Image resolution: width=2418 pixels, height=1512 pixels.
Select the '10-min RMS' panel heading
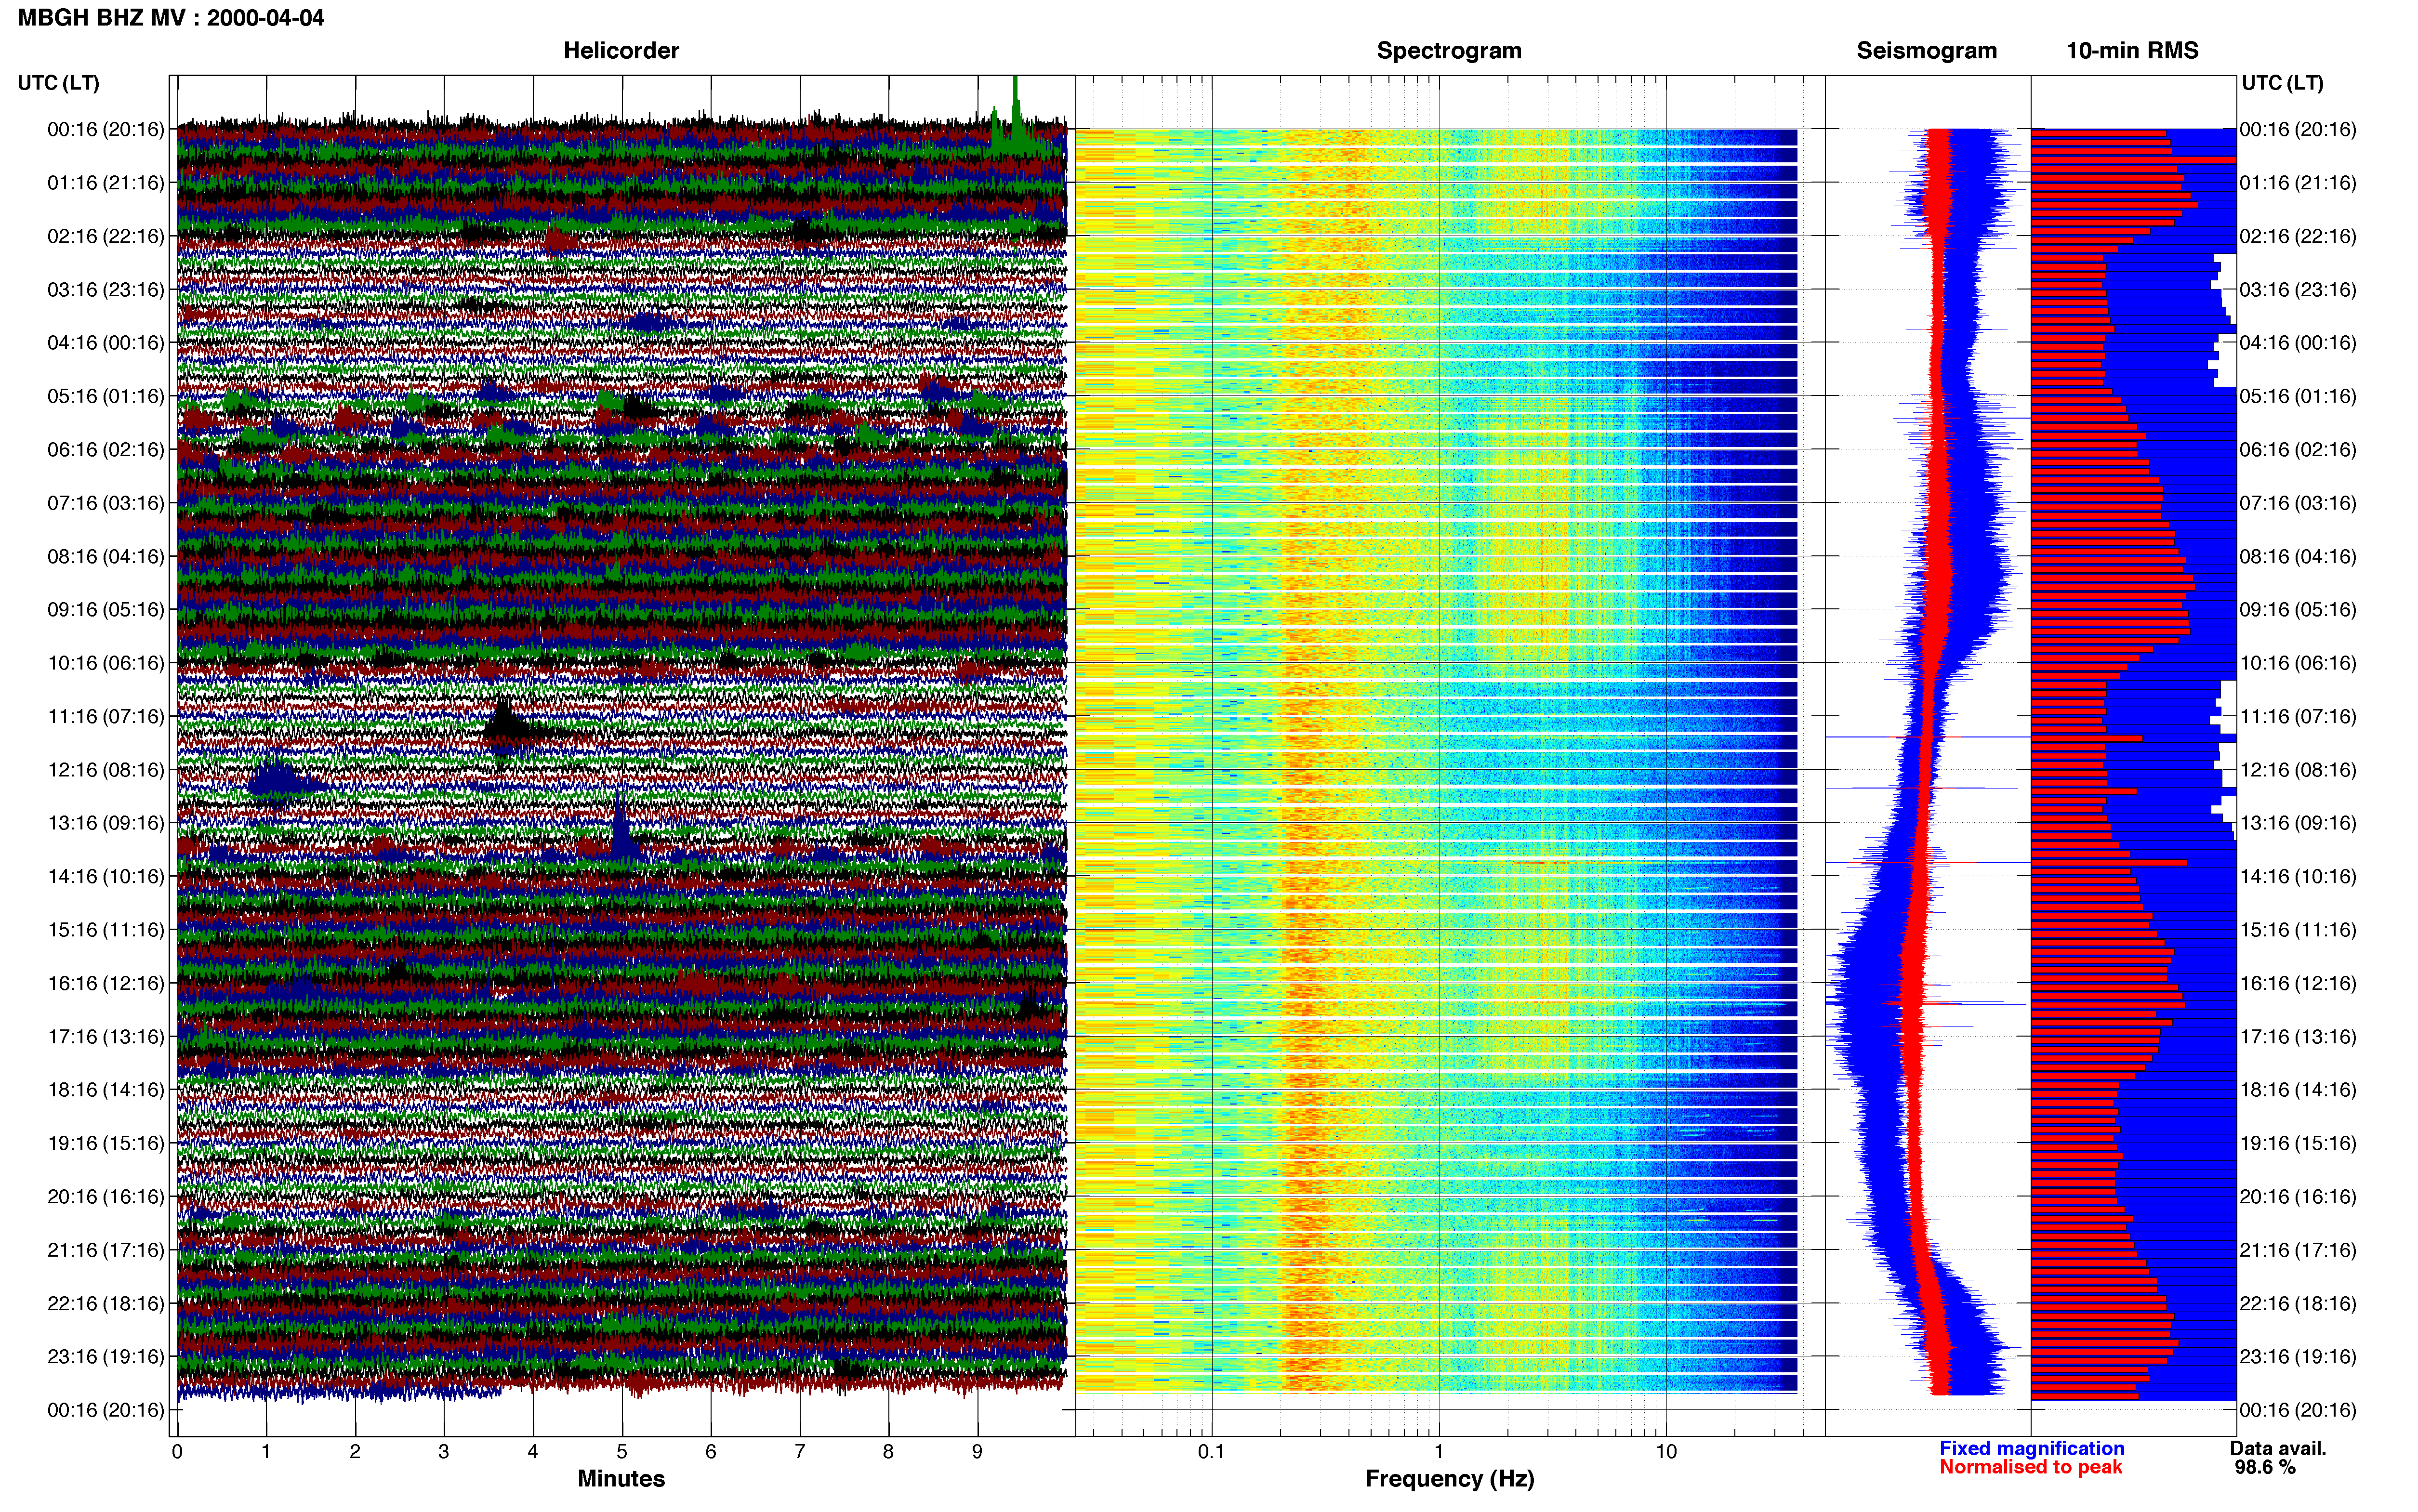[2132, 51]
